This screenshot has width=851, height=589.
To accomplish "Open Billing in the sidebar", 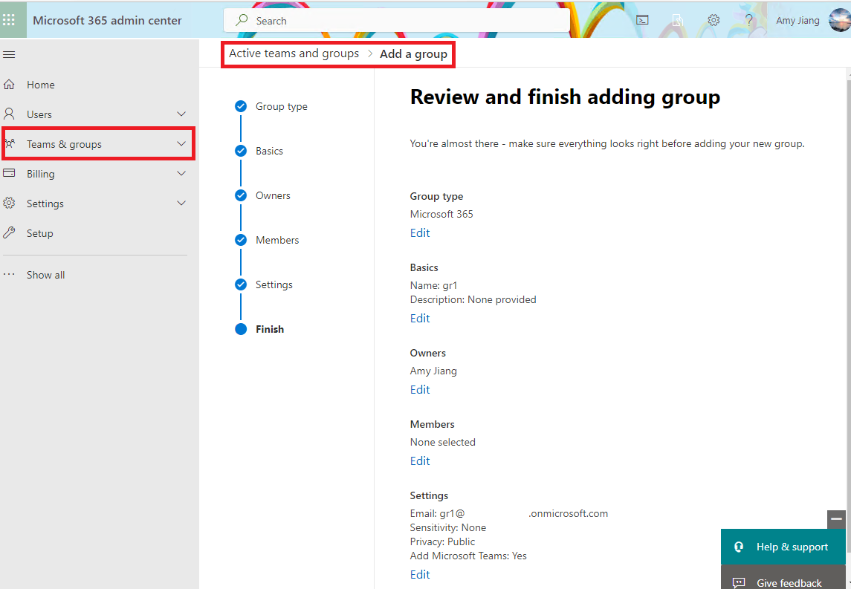I will click(41, 174).
